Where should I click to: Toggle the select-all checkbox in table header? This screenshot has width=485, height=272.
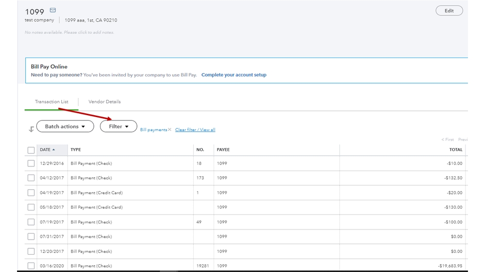coord(31,150)
